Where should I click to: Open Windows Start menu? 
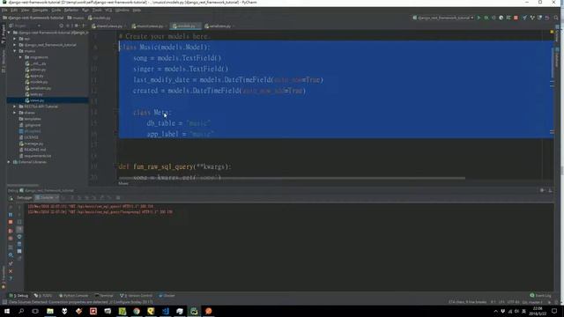coord(7,311)
